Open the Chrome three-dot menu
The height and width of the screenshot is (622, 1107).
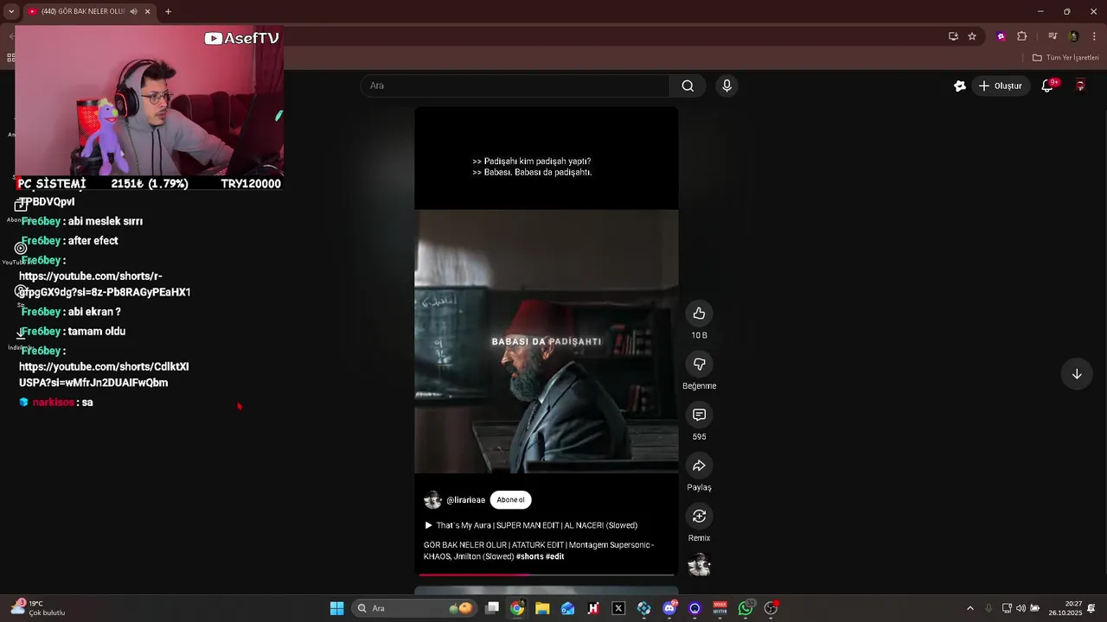pyautogui.click(x=1094, y=36)
